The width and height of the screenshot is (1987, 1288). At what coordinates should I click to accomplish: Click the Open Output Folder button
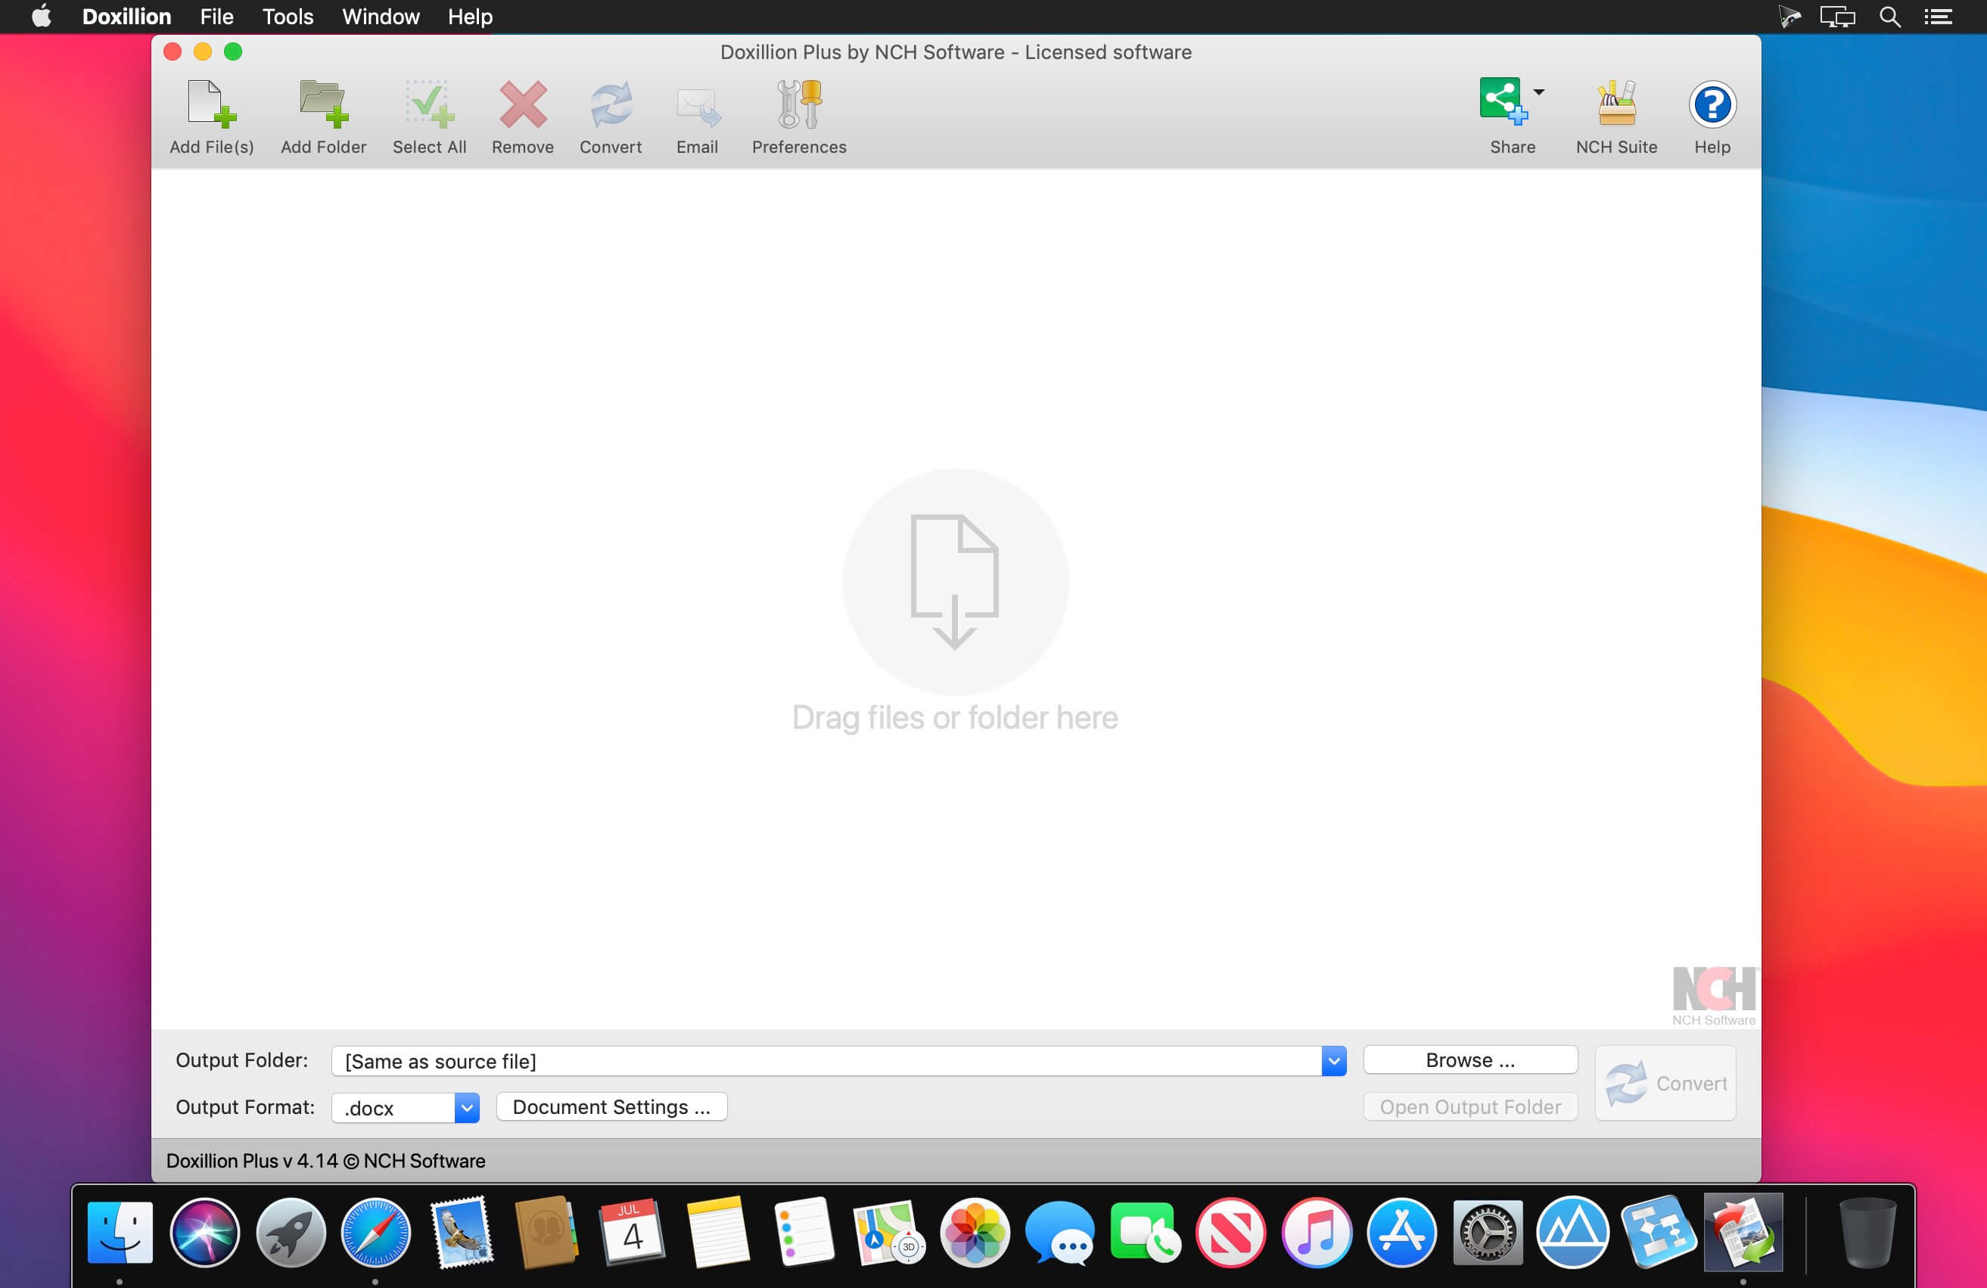pos(1470,1107)
